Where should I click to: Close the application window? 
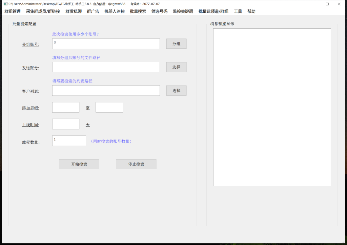339,4
